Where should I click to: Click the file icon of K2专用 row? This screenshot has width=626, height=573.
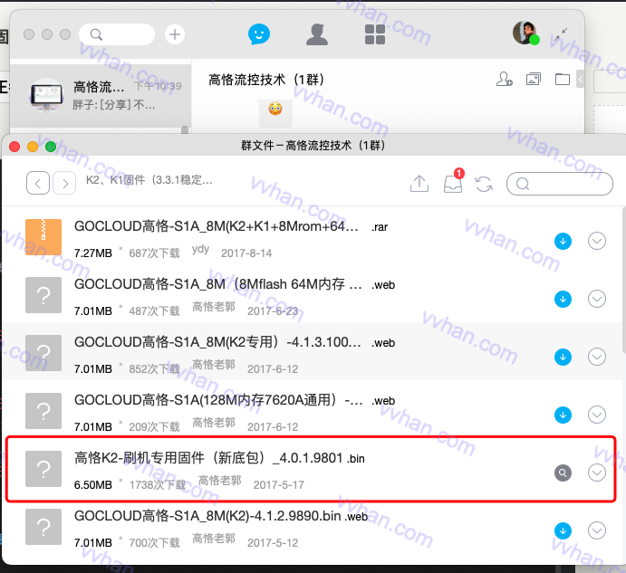(43, 353)
